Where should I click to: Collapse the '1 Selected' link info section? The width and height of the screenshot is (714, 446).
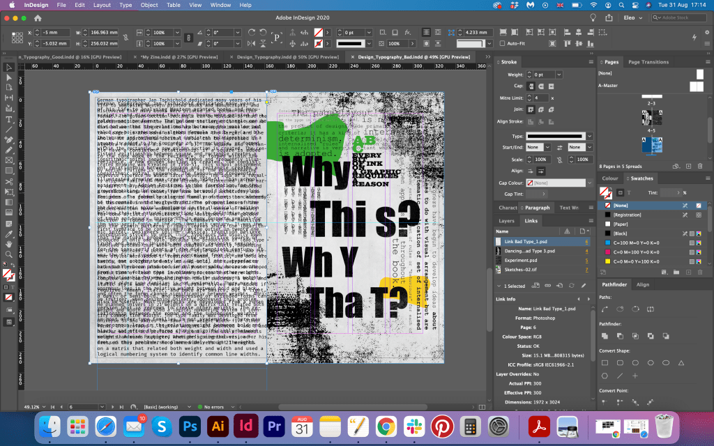pyautogui.click(x=499, y=286)
